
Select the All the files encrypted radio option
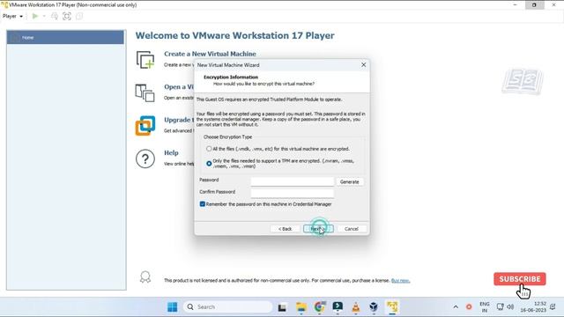[209, 149]
